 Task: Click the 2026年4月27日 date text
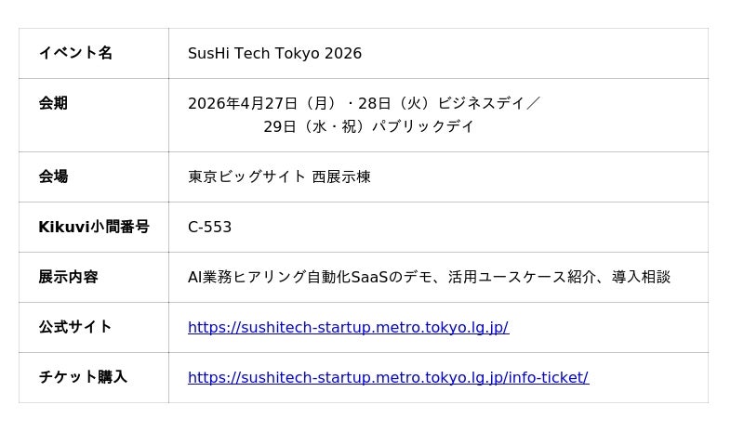pyautogui.click(x=243, y=103)
